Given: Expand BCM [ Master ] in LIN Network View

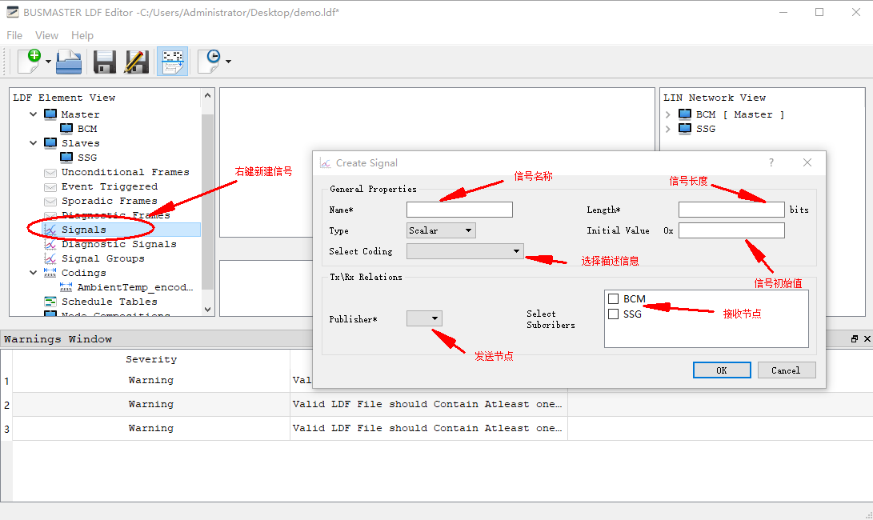Looking at the screenshot, I should click(667, 114).
